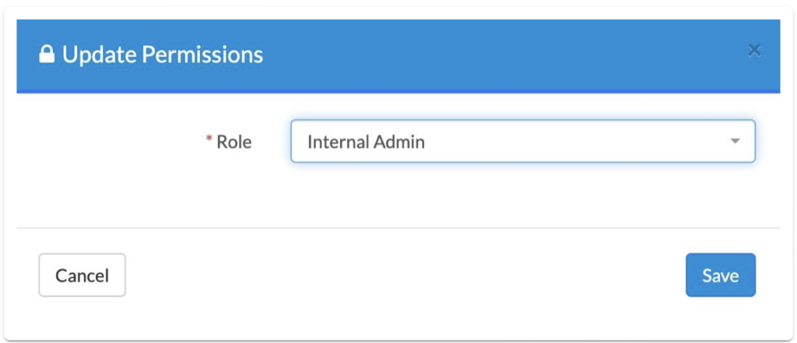The image size is (797, 343).
Task: Open the Role dropdown
Action: click(523, 142)
